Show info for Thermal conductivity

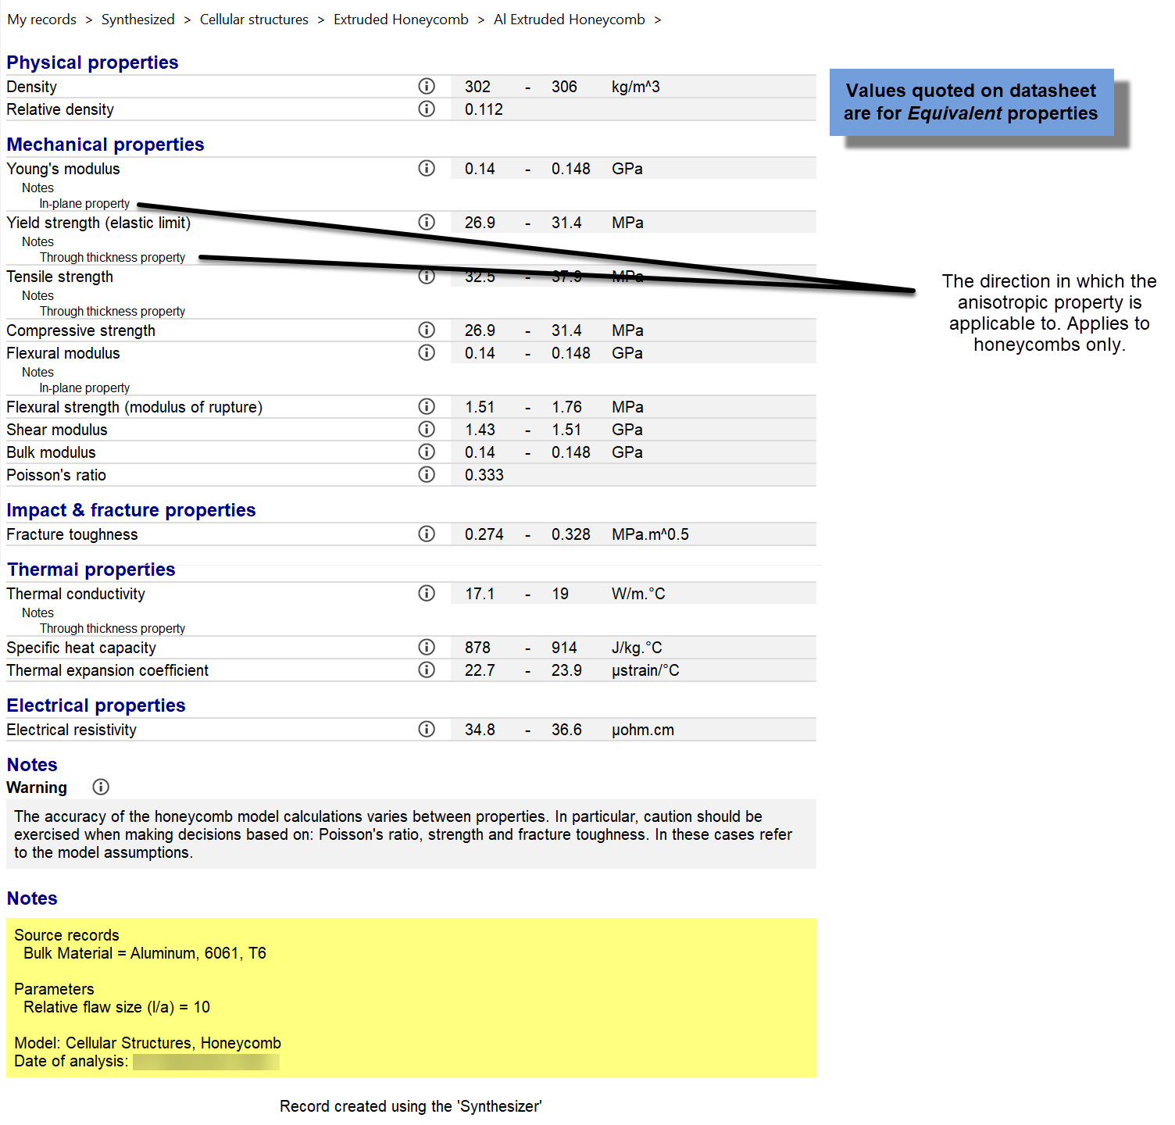coord(427,593)
